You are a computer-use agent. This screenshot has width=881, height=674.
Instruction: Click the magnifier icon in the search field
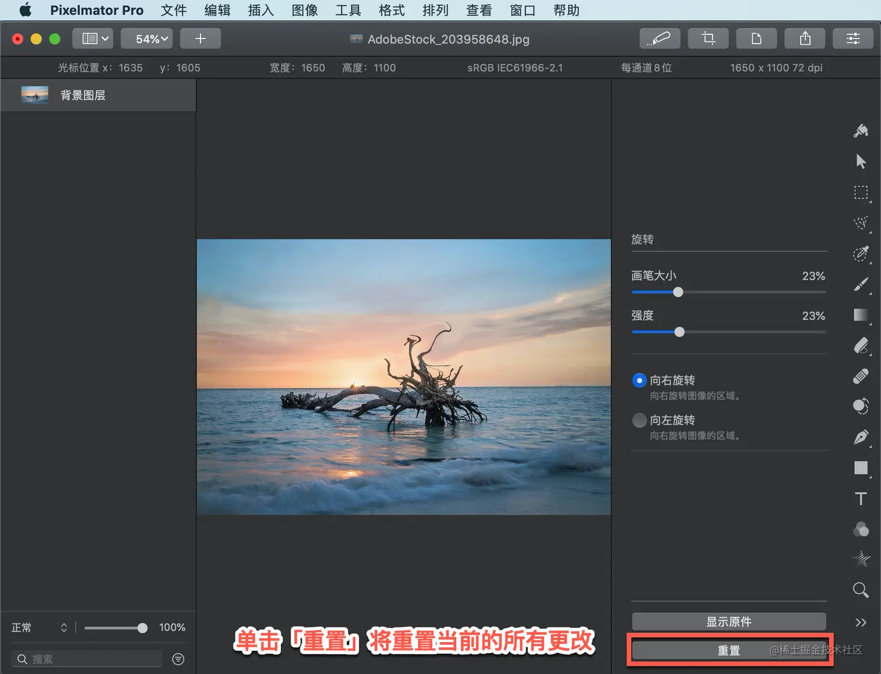point(22,659)
